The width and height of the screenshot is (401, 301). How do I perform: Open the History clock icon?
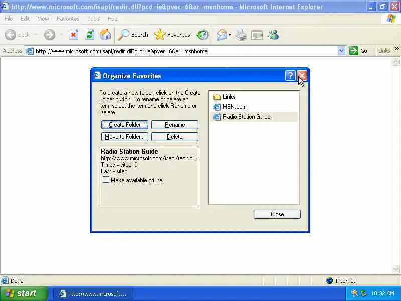point(203,35)
